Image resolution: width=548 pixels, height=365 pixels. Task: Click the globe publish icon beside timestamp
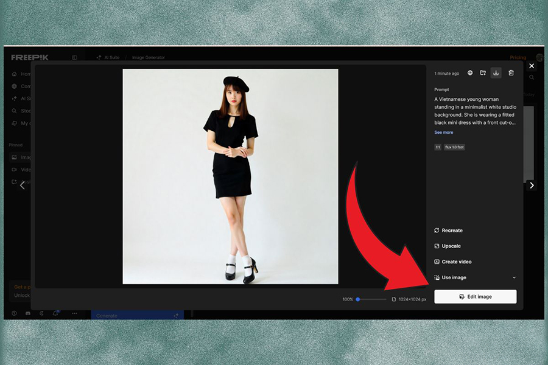(x=470, y=72)
